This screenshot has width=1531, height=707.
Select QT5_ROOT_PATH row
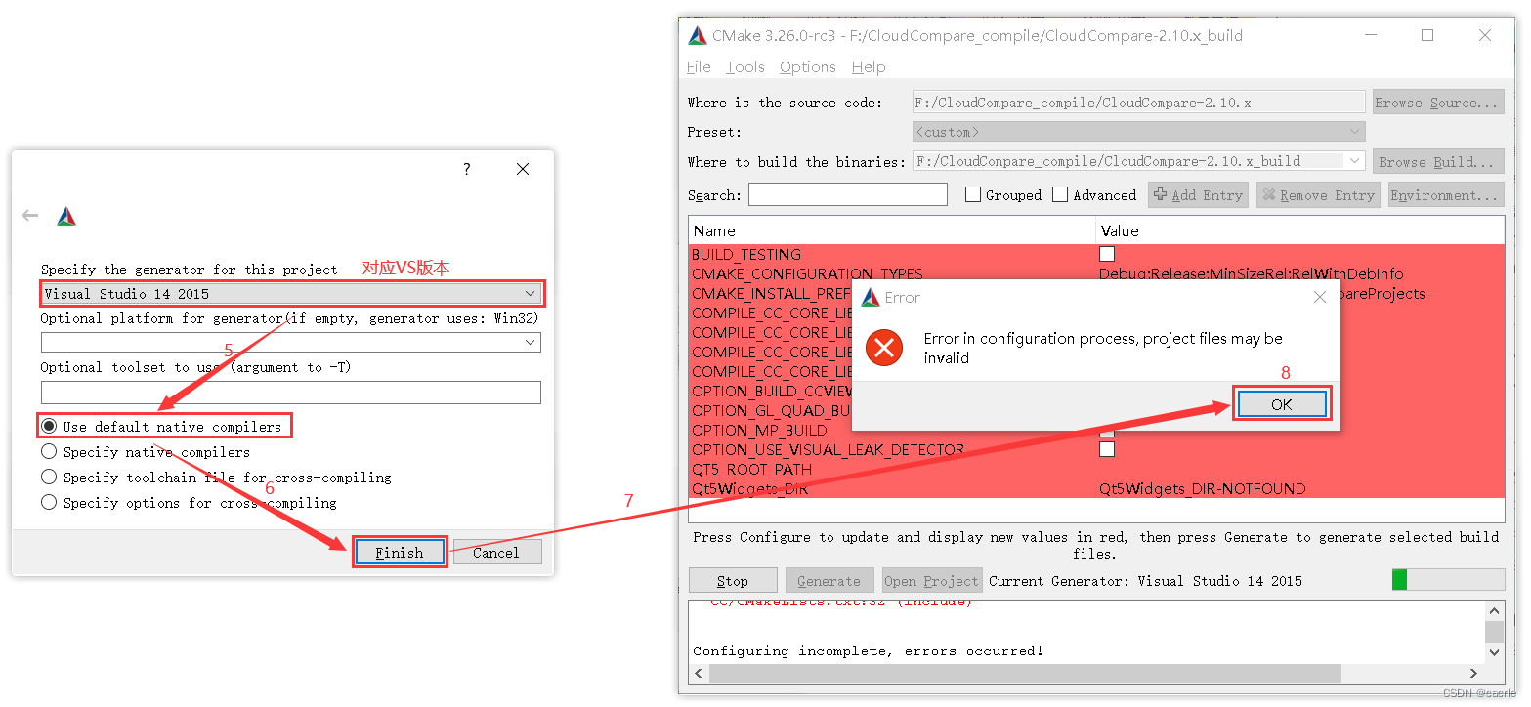1096,469
